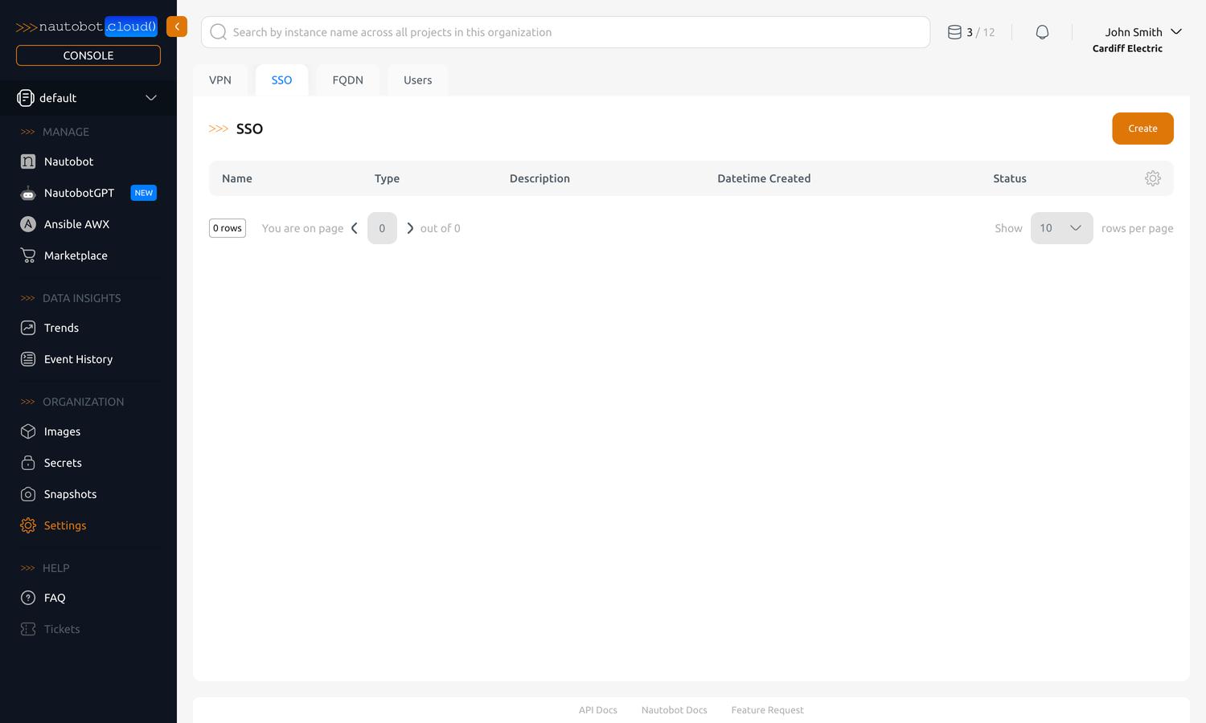
Task: Click the instance search field
Action: 563,32
